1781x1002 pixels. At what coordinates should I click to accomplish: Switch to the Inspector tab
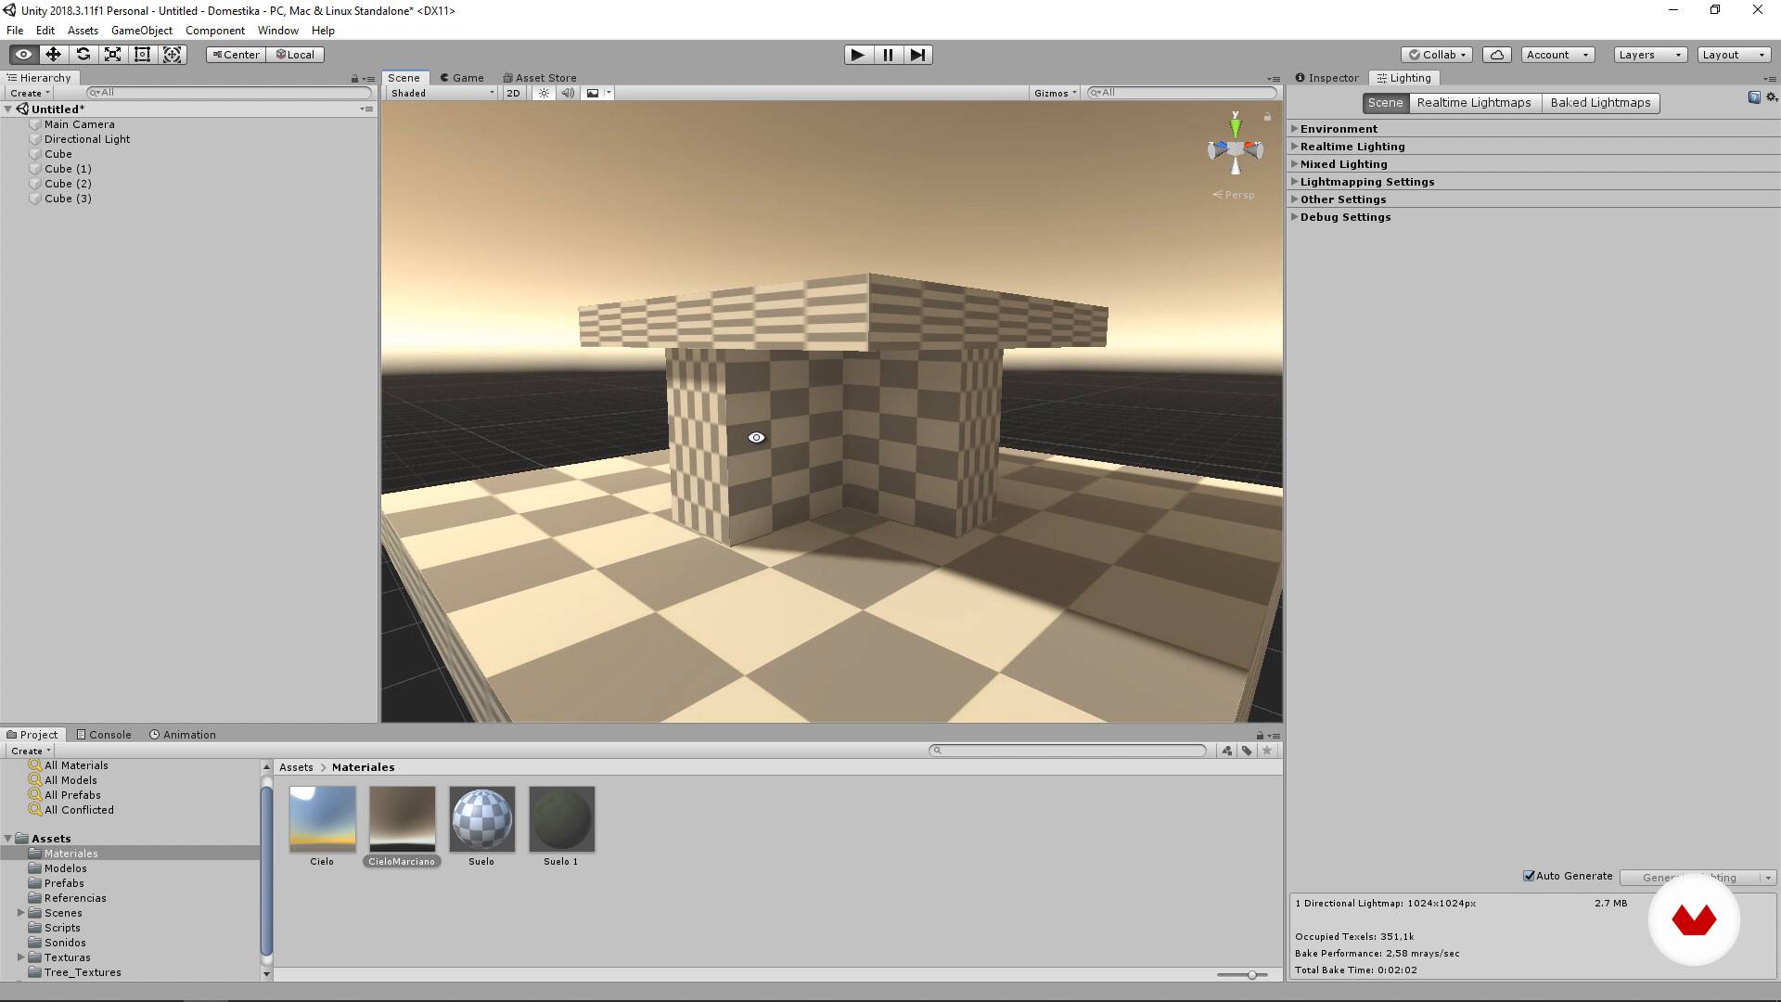pos(1326,78)
